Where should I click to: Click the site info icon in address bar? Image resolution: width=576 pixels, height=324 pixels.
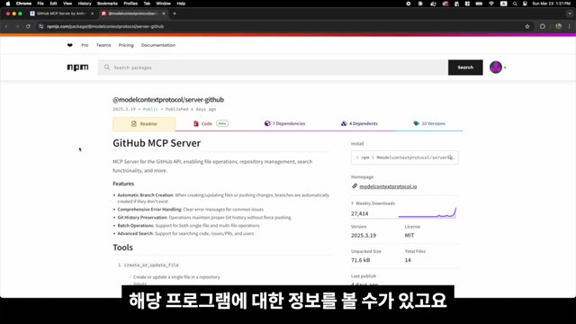(40, 26)
